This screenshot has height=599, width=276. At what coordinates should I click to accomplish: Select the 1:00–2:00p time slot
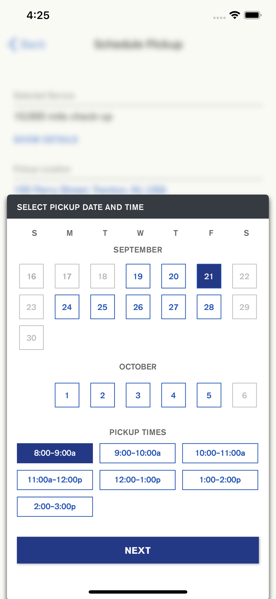[x=220, y=480]
